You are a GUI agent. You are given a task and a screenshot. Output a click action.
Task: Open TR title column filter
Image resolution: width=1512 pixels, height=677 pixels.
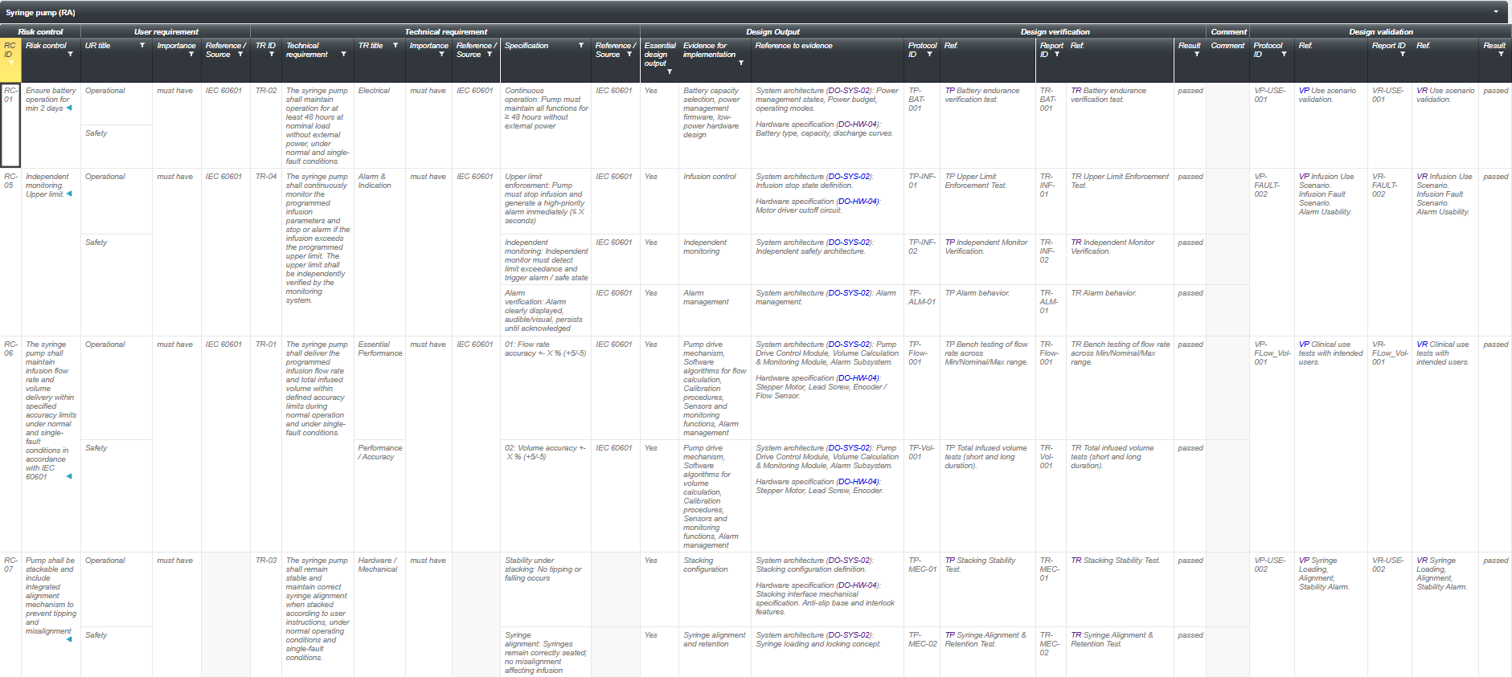pos(395,46)
